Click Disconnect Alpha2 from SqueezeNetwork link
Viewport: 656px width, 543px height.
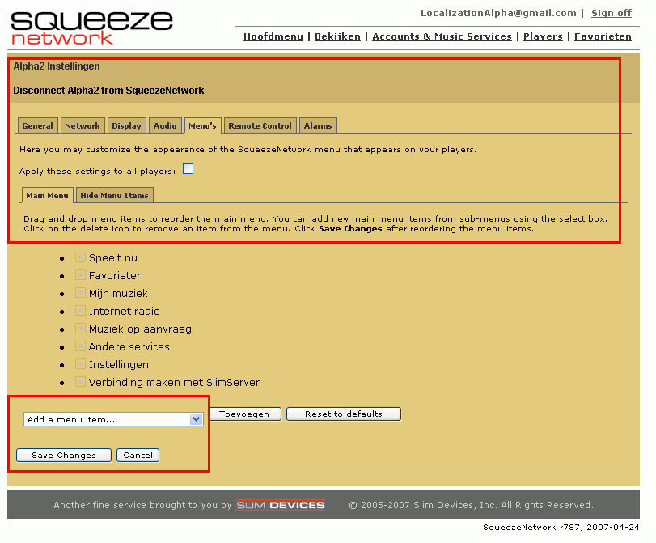(108, 91)
